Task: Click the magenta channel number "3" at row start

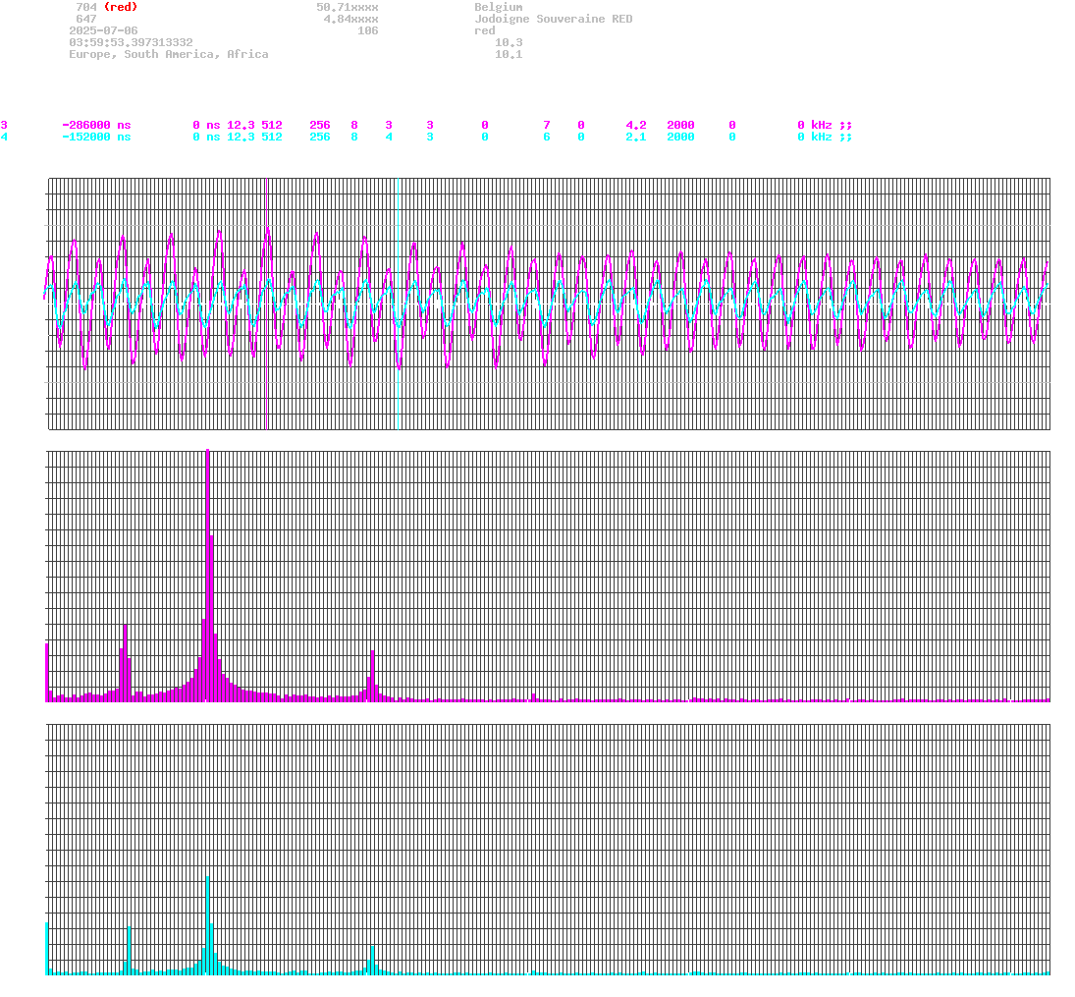Action: (4, 125)
